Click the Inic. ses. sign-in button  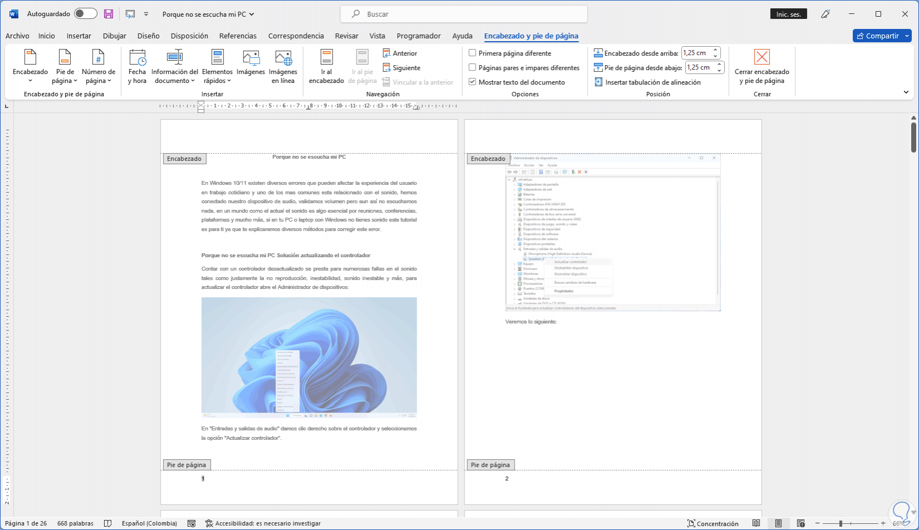[x=789, y=14]
